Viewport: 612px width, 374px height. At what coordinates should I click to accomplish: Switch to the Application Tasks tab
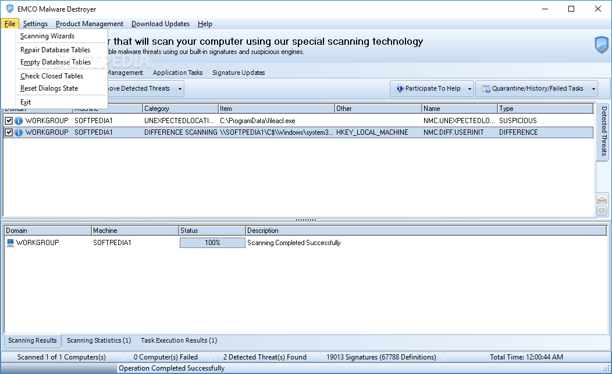click(x=177, y=73)
